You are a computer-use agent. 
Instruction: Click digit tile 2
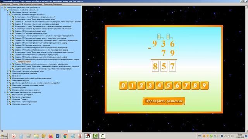[x=141, y=85]
